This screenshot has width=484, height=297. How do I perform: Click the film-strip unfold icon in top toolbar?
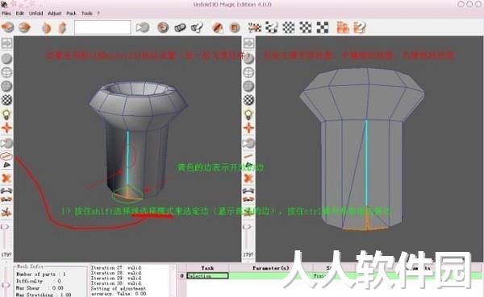tap(180, 27)
